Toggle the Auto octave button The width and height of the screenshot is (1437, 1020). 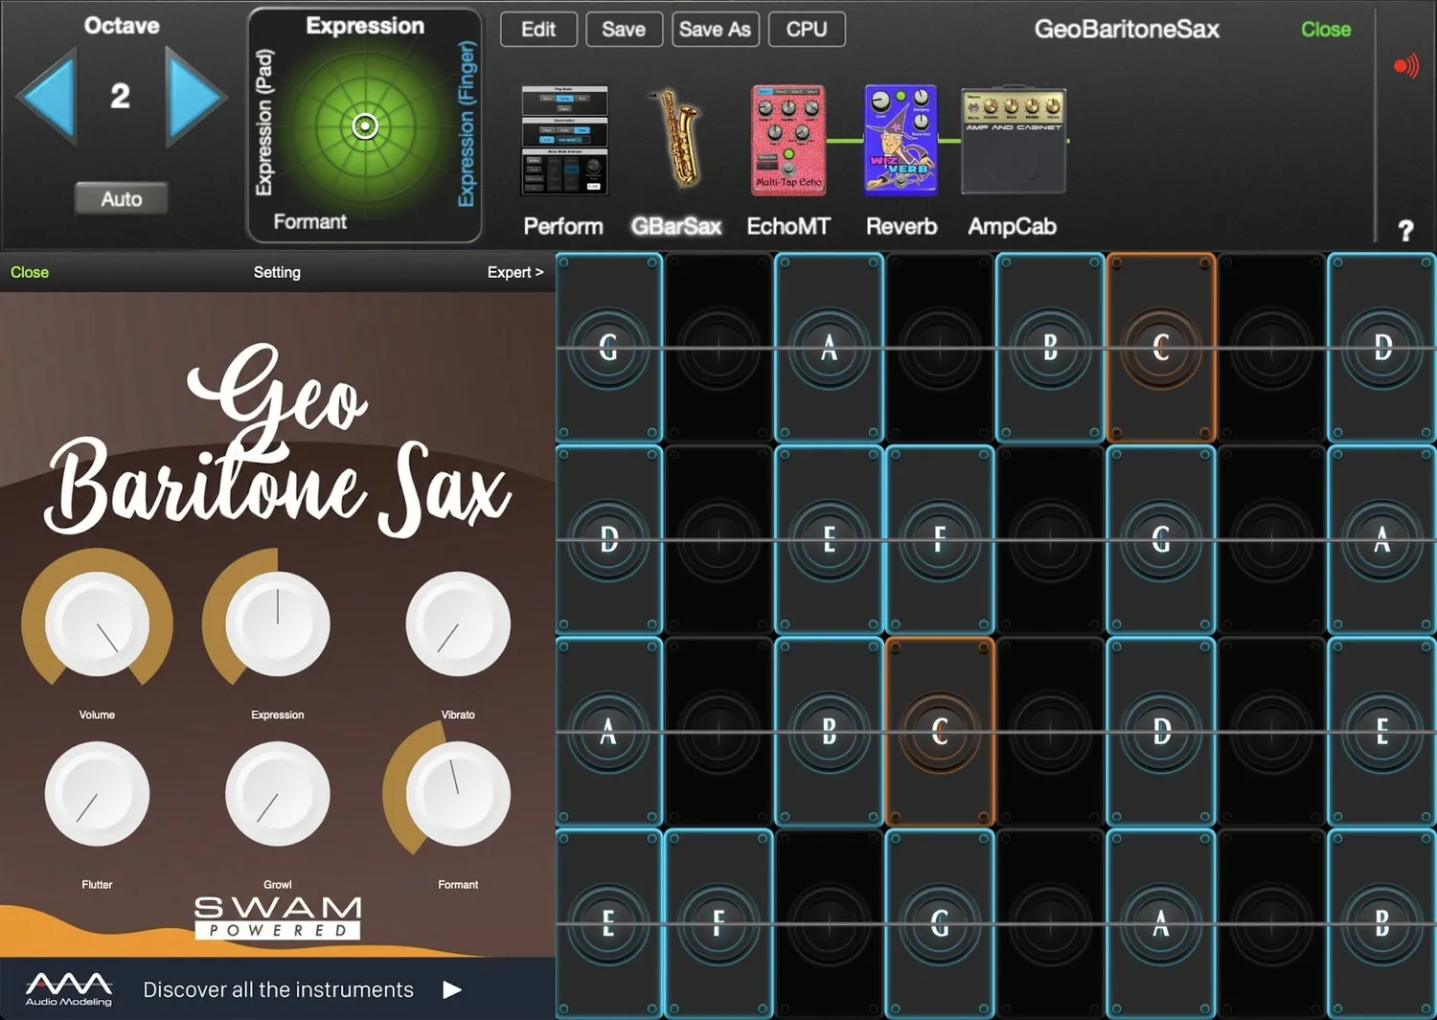[x=122, y=199]
